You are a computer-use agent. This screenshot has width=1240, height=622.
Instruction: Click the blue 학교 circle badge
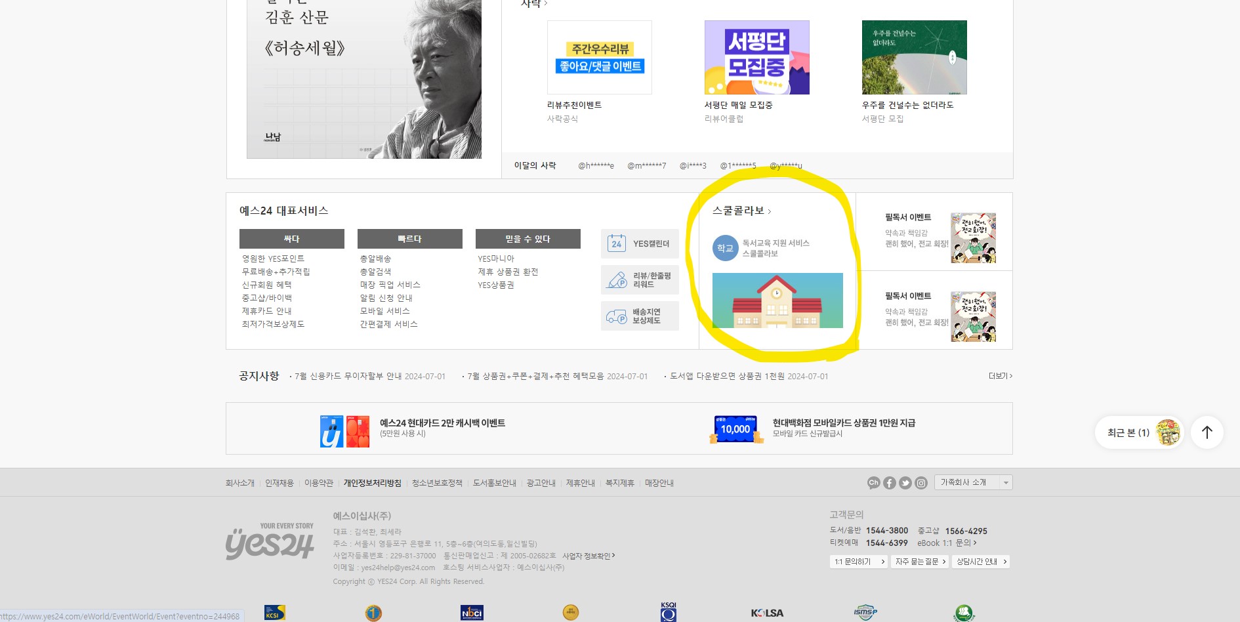click(x=725, y=248)
